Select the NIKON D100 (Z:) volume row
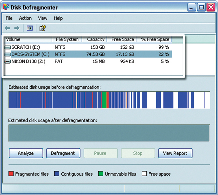218x195 pixels. [x=88, y=62]
